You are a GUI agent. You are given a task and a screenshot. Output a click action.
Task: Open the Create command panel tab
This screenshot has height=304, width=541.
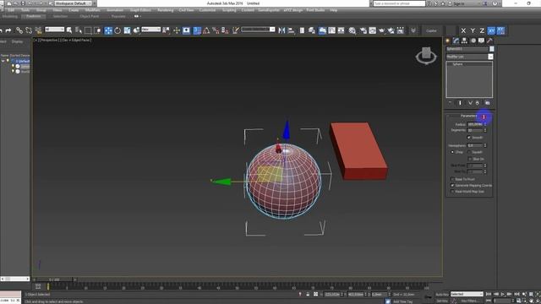click(448, 41)
